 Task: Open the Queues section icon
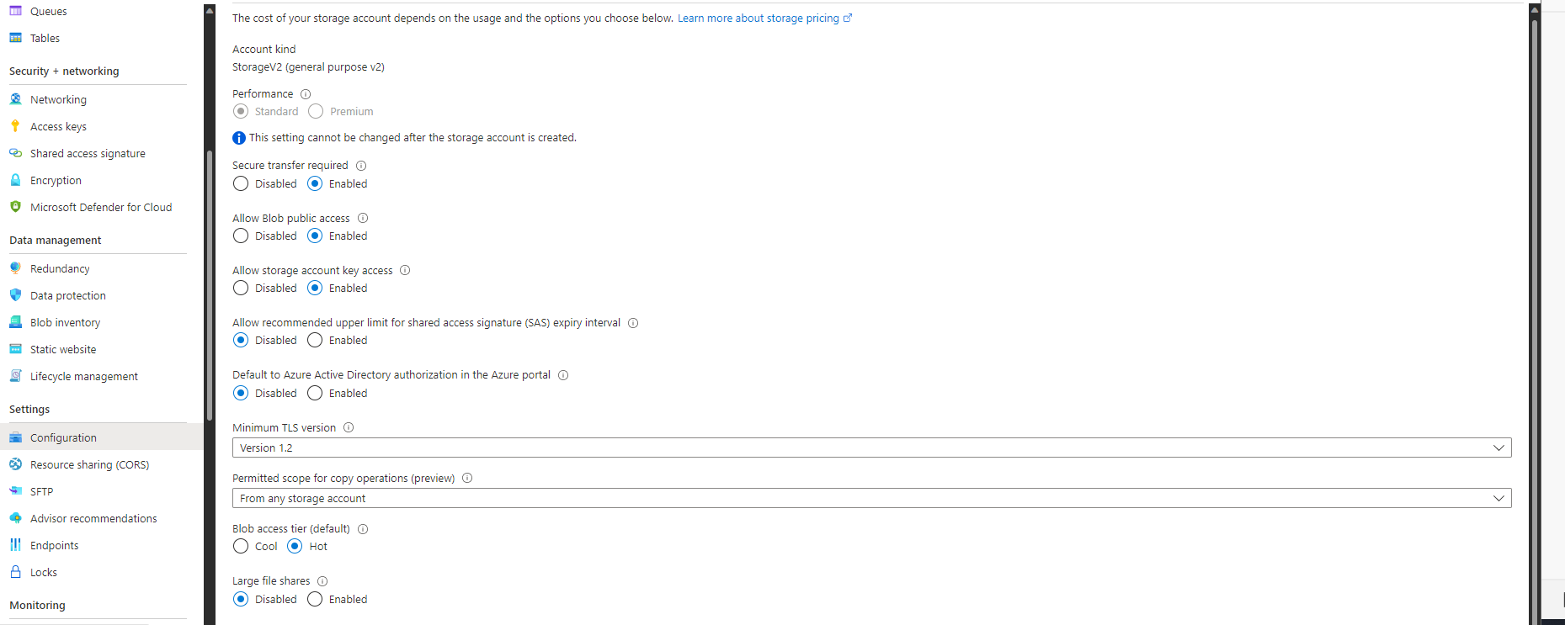point(15,11)
